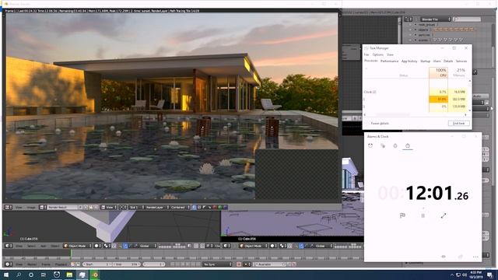
Task: Expand the objects row in outliner
Action: click(x=416, y=30)
